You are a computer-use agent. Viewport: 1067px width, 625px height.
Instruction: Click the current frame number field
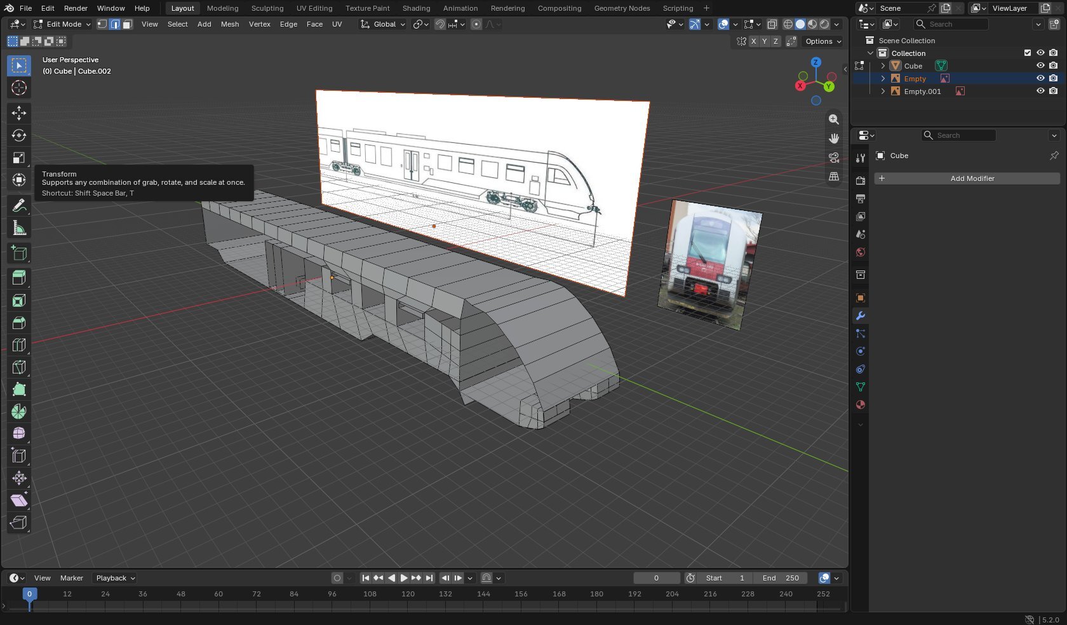click(x=656, y=578)
